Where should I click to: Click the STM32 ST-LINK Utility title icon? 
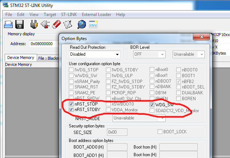pos(5,5)
